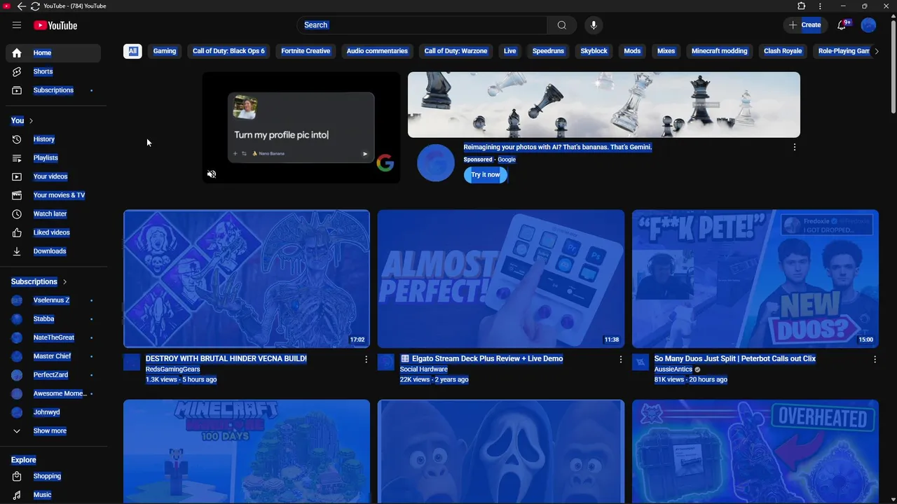The height and width of the screenshot is (504, 897).
Task: Open the Home sidebar link
Action: pos(53,53)
